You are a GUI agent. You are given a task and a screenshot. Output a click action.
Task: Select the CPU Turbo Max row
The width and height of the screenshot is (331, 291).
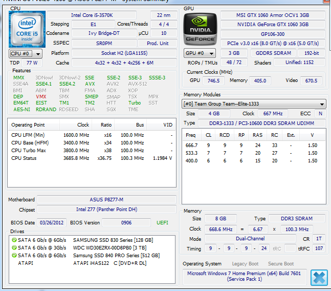click(x=92, y=151)
